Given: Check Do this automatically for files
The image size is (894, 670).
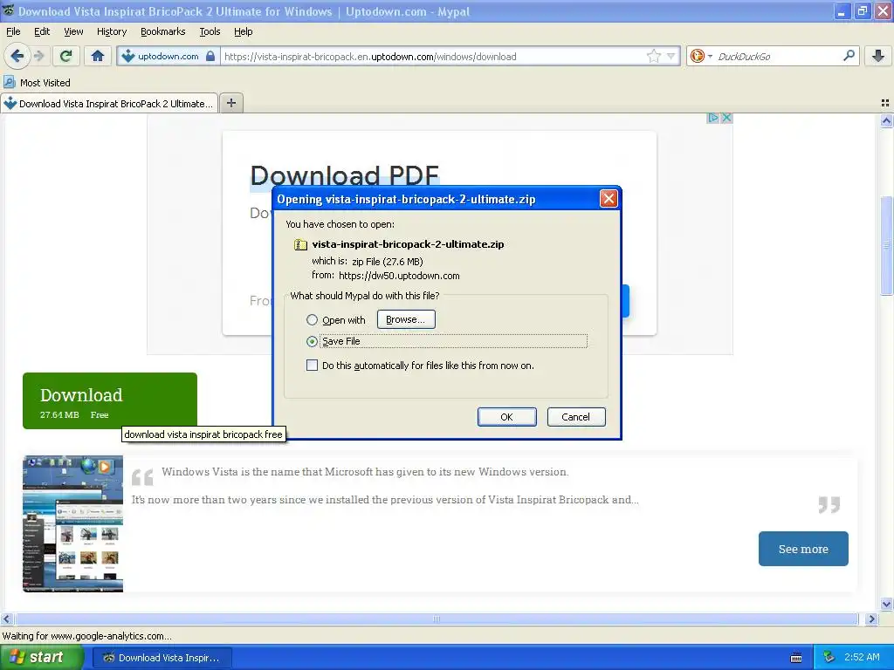Looking at the screenshot, I should click(x=312, y=366).
